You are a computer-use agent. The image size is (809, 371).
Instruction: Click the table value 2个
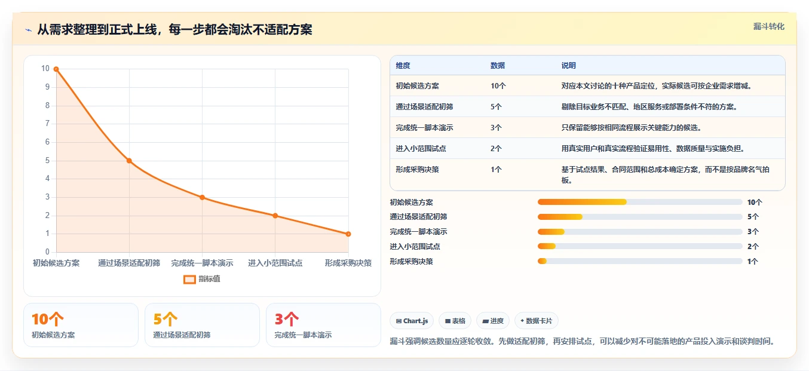pos(497,149)
